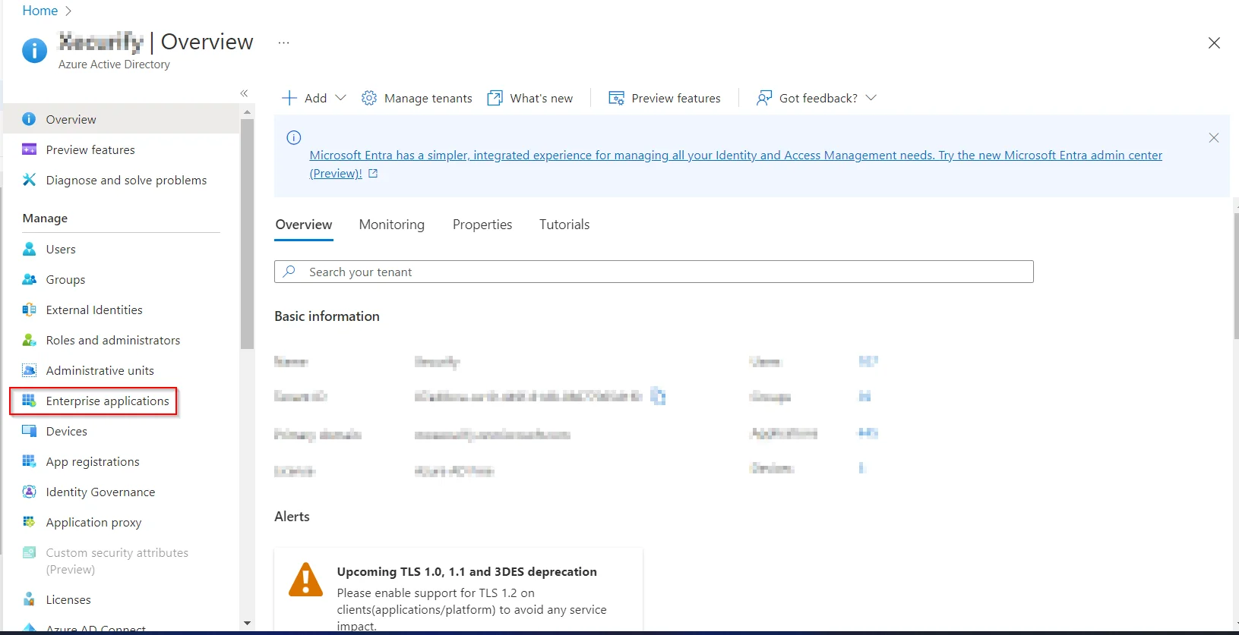Viewport: 1239px width, 635px height.
Task: Close the Overview blade
Action: pyautogui.click(x=1214, y=43)
